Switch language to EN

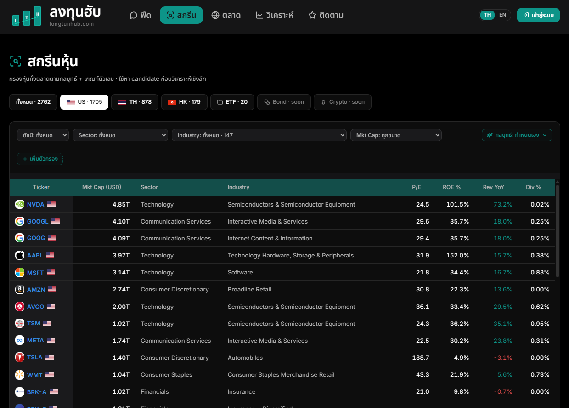pyautogui.click(x=503, y=15)
